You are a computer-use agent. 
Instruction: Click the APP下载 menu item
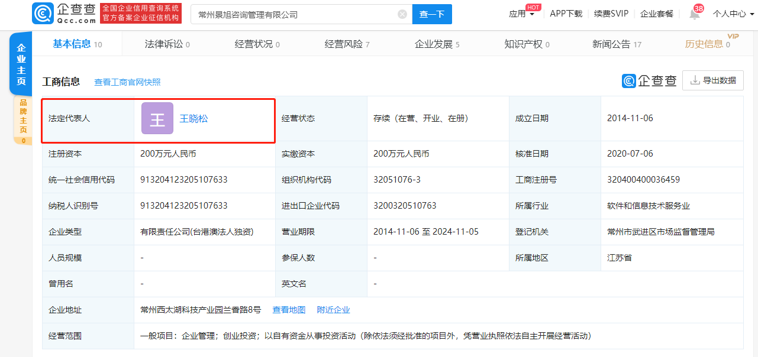566,14
